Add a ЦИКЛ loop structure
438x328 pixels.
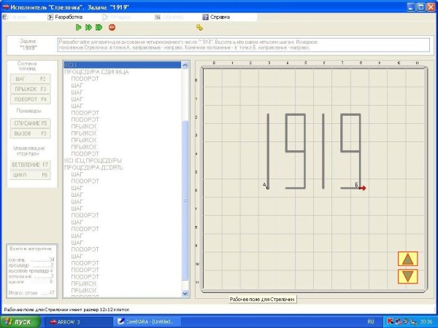(30, 175)
